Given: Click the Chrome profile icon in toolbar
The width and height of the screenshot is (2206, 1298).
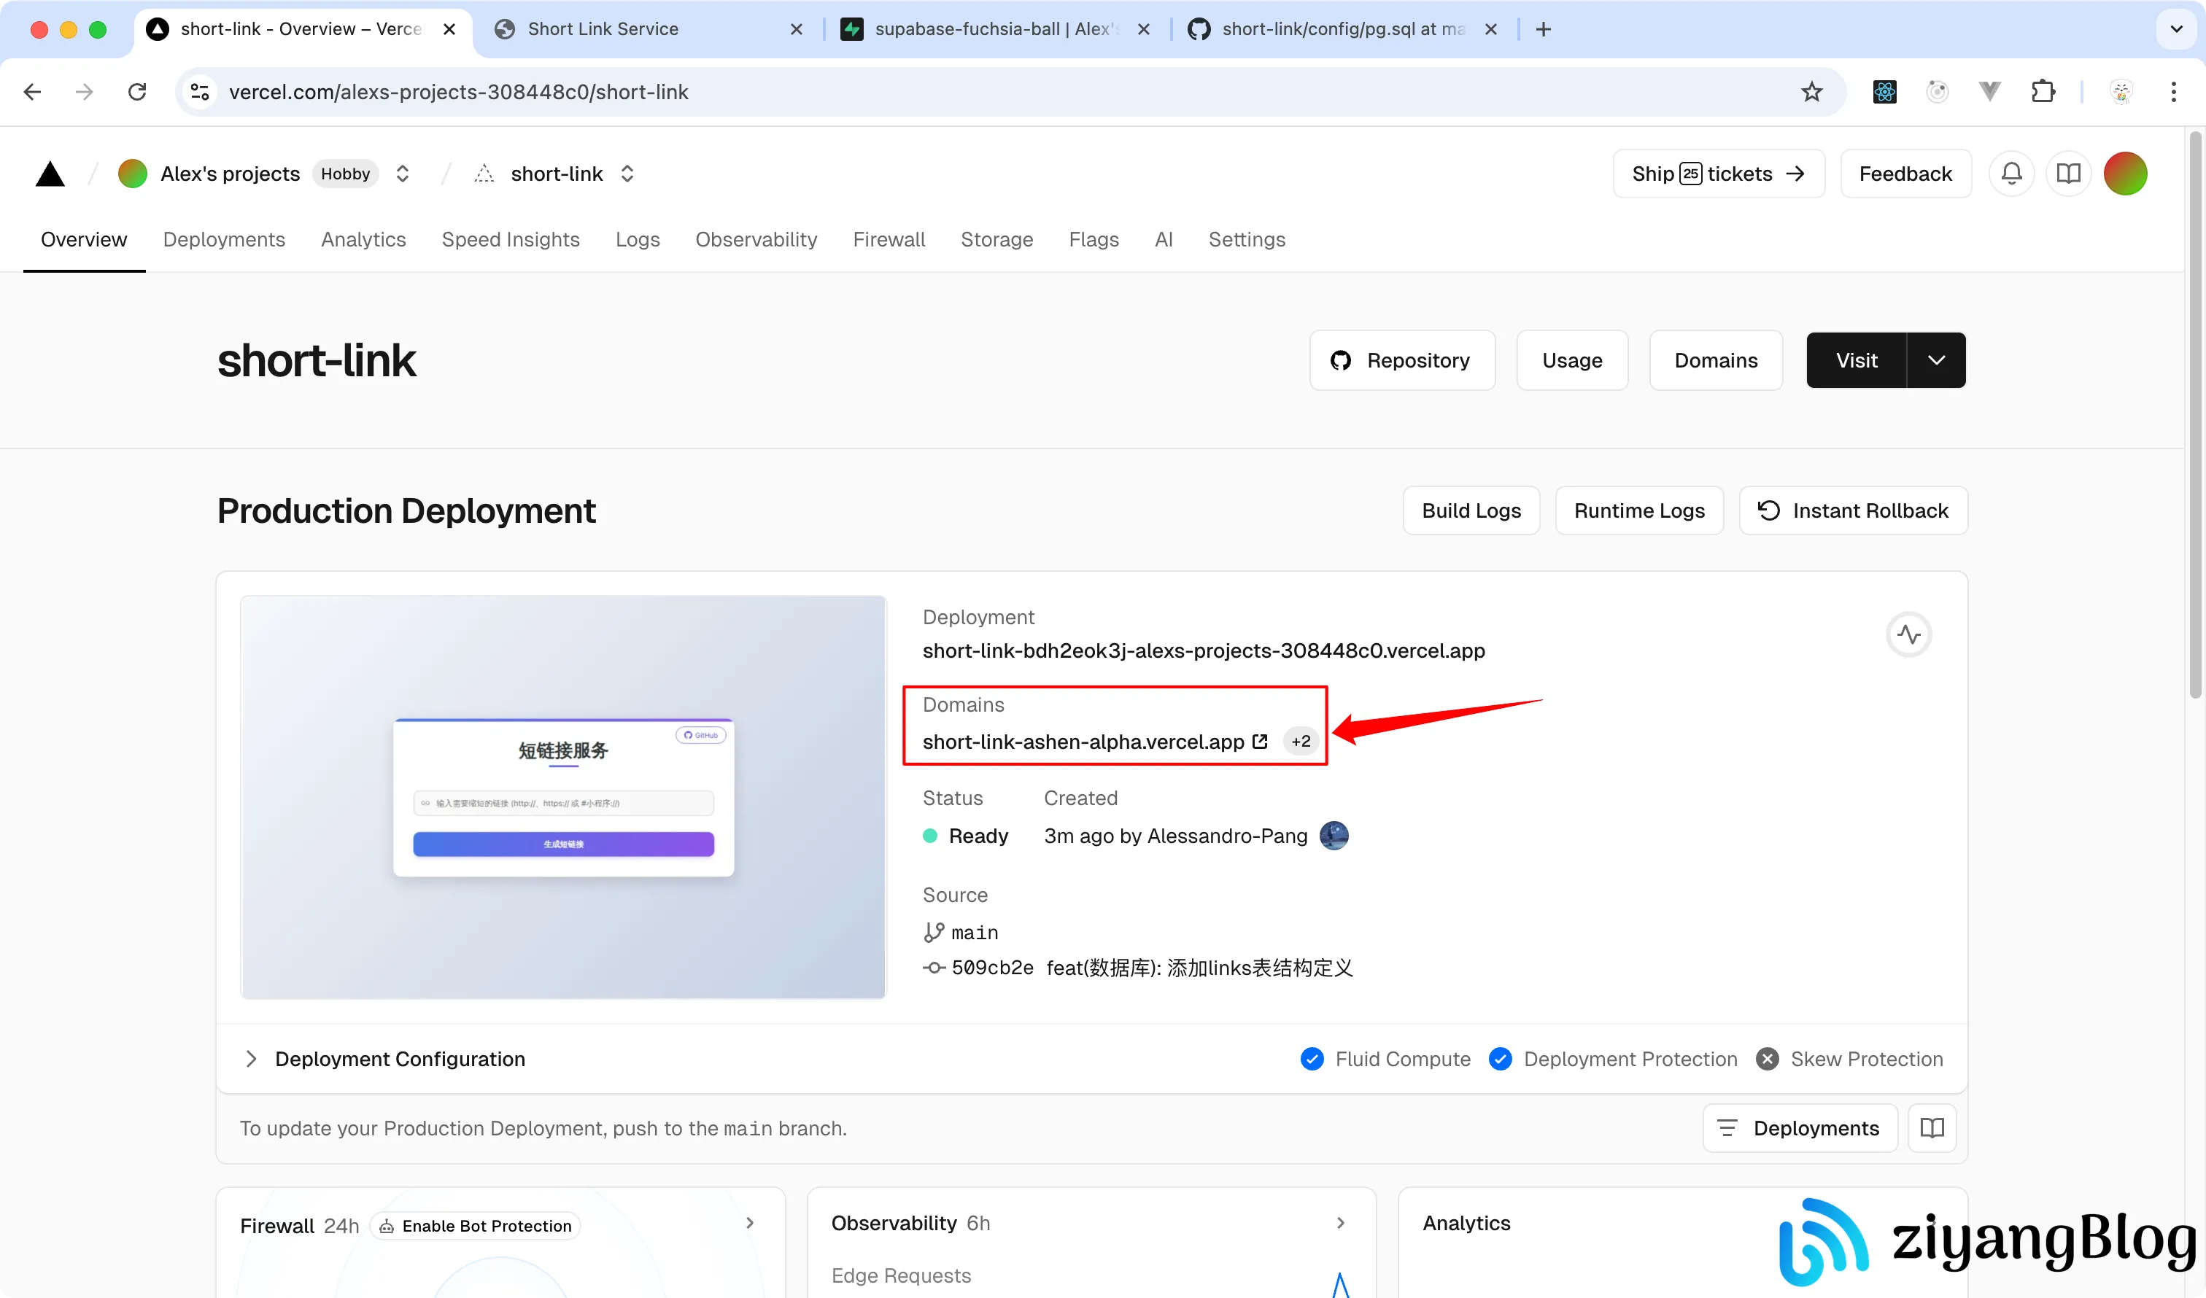Looking at the screenshot, I should point(2121,92).
